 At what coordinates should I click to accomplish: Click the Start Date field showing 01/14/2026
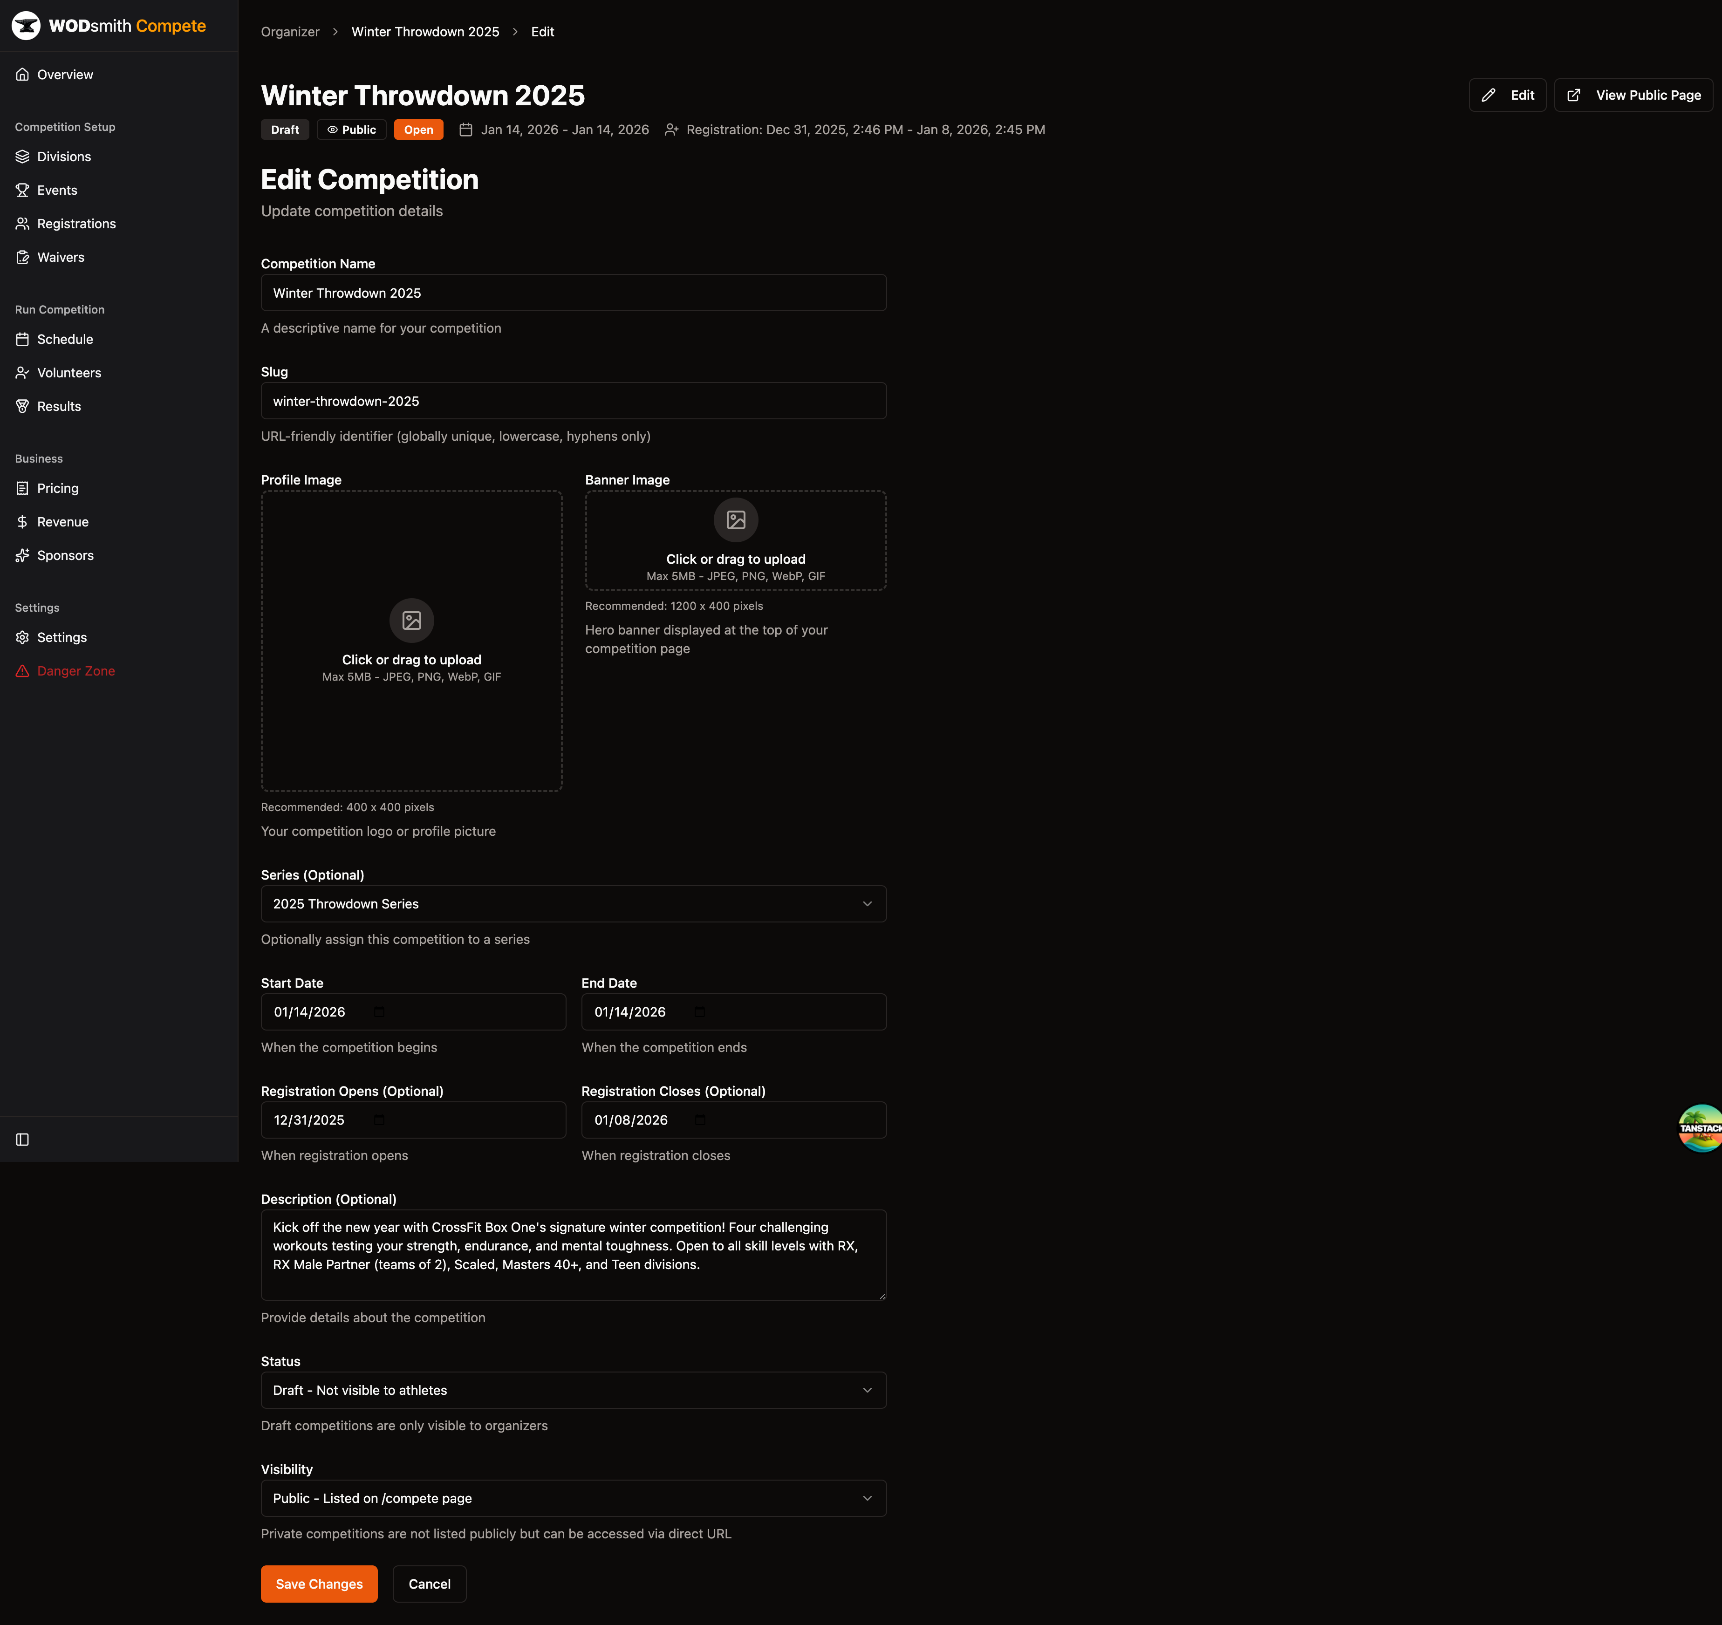point(413,1012)
